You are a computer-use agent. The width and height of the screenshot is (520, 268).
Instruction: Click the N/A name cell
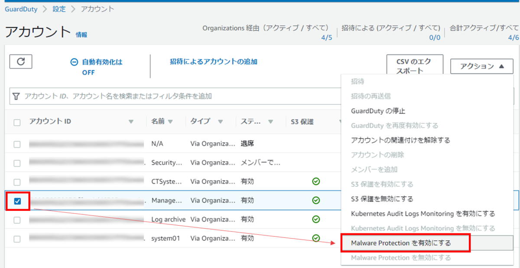(157, 144)
